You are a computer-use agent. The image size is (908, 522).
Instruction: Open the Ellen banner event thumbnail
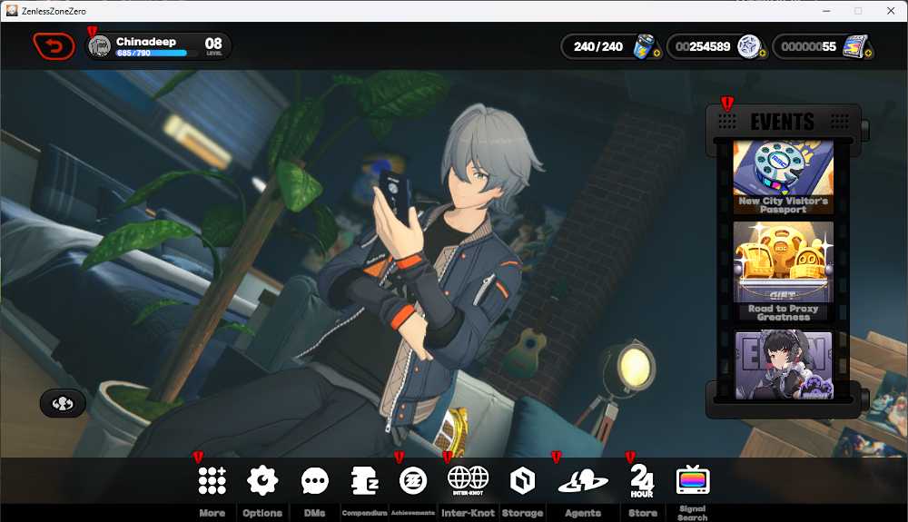pyautogui.click(x=783, y=365)
